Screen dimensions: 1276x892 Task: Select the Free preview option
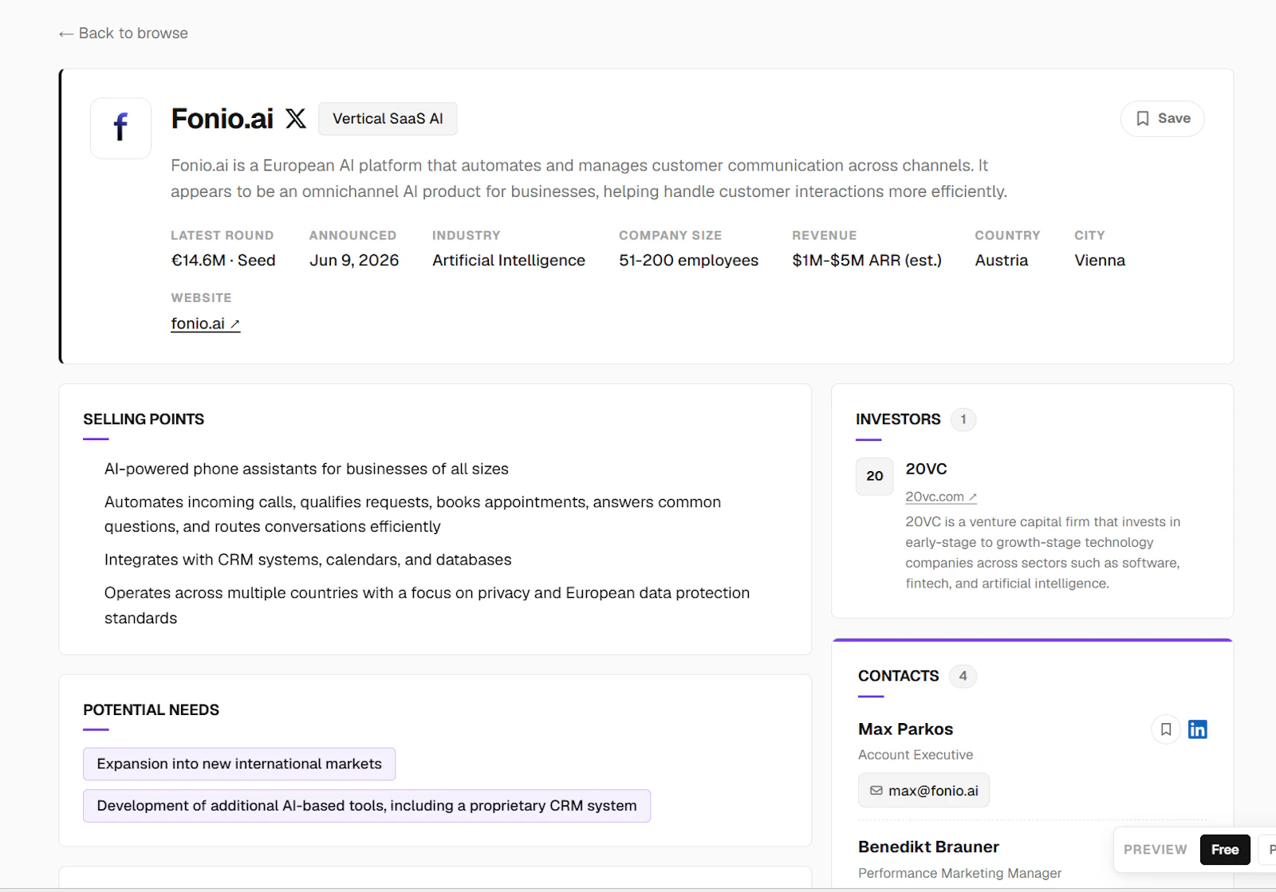coord(1225,850)
